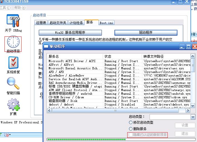Toggle 隐藏已认证的微软项目 checkbox

[x=131, y=135]
